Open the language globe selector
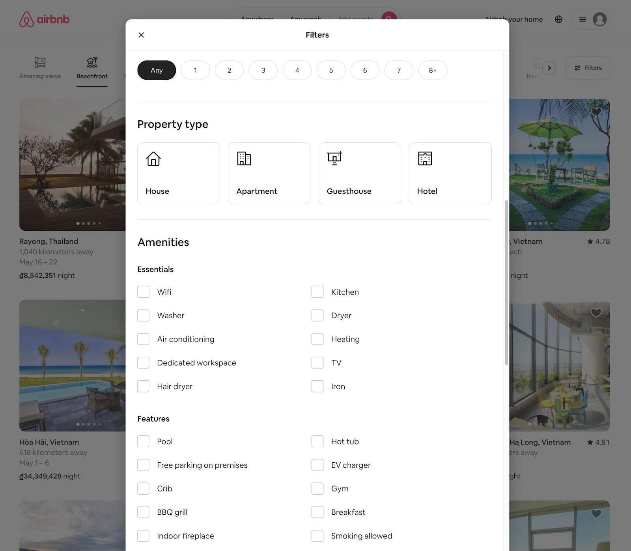This screenshot has width=631, height=551. click(x=558, y=19)
